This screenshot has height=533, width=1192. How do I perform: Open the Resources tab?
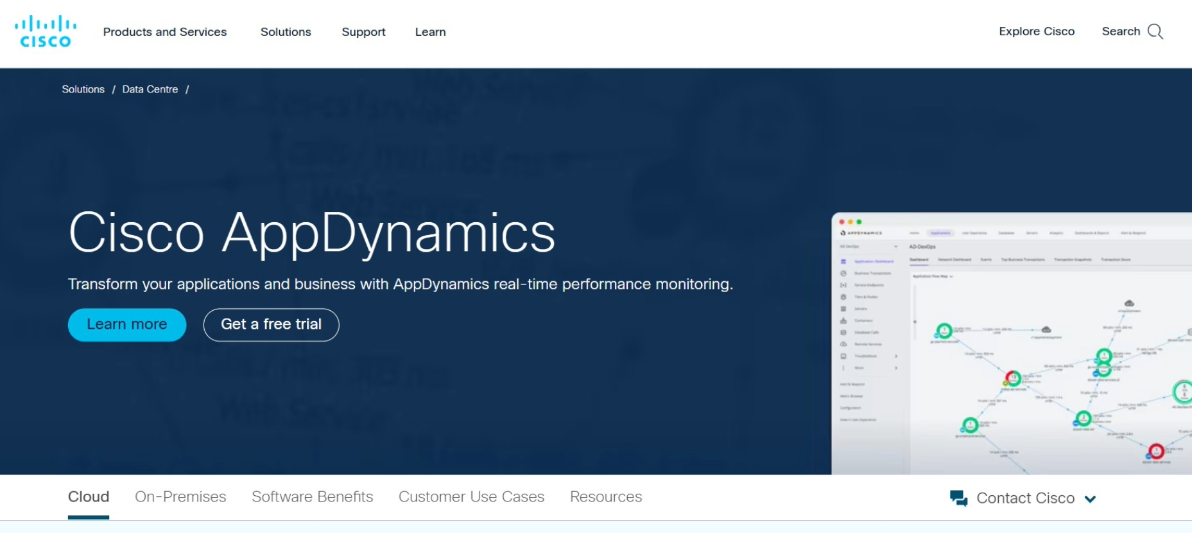pos(606,497)
